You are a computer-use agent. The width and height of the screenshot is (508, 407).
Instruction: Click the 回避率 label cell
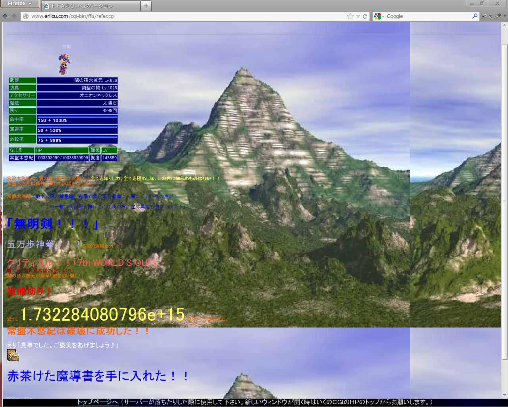22,129
